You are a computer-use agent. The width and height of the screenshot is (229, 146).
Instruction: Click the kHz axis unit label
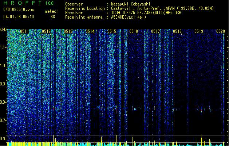click(x=3, y=30)
